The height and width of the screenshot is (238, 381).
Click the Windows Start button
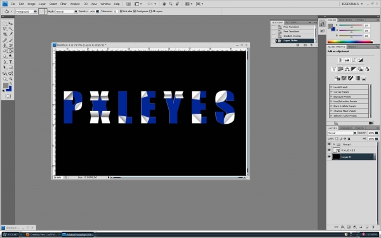tap(11, 235)
